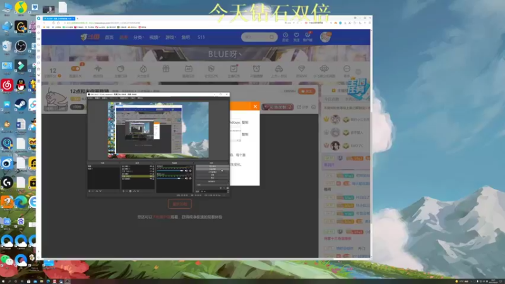Open the Steam desktop icon

coord(21,105)
